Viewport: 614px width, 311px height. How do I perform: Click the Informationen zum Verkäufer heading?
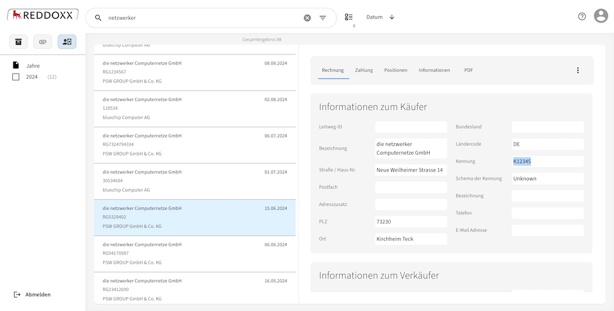pyautogui.click(x=379, y=275)
